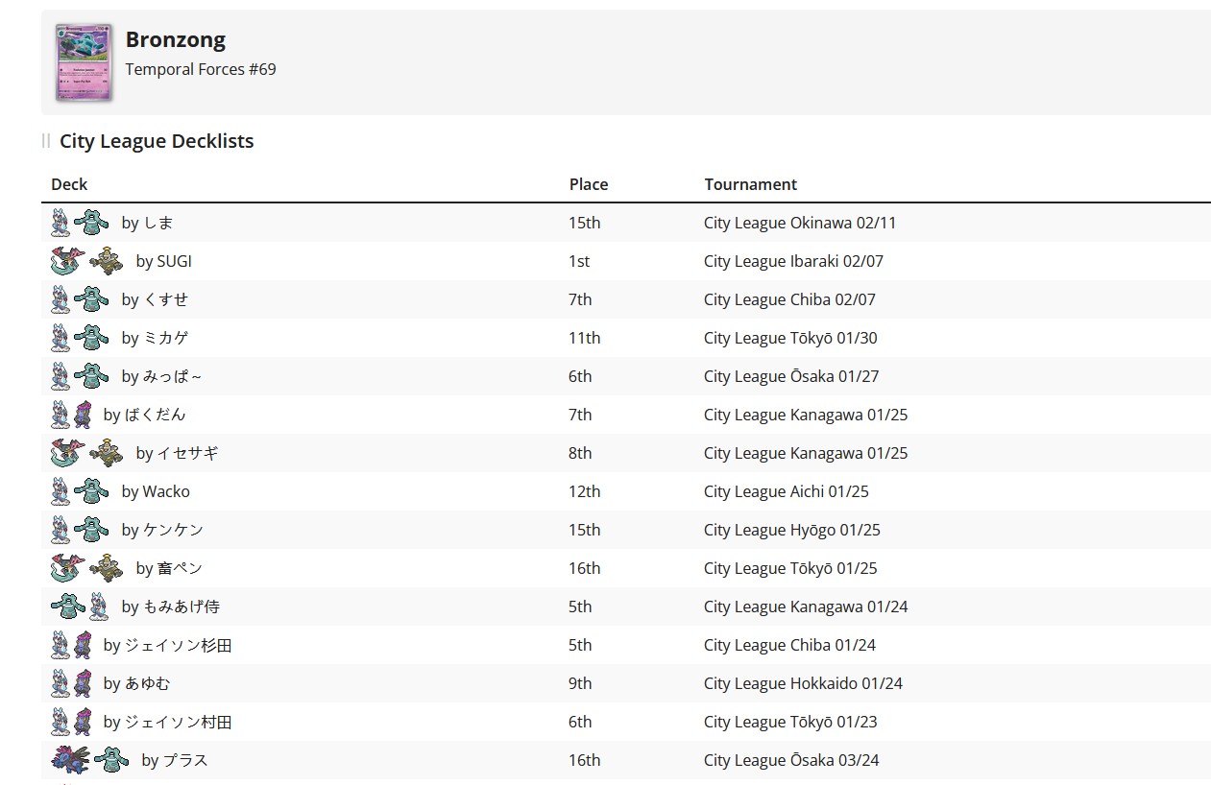
Task: Open the Bronzong card thumbnail image
Action: pos(84,62)
